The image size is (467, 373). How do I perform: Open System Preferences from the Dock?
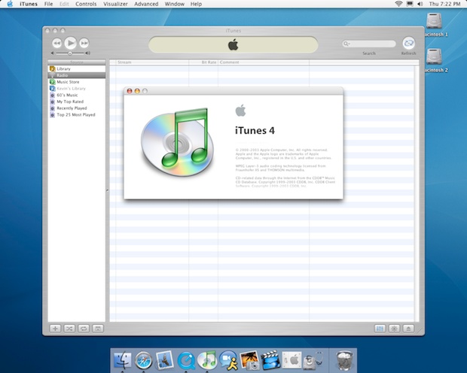(291, 360)
